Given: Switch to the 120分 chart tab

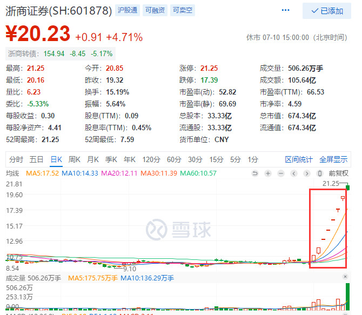Looking at the screenshot, I should coord(151,159).
